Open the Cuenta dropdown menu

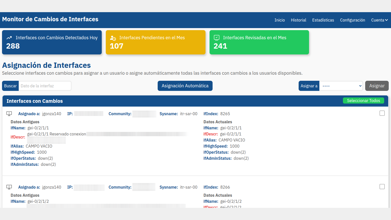(x=379, y=20)
